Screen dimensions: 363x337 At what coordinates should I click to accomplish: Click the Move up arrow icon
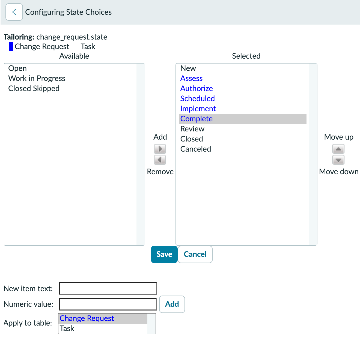338,149
